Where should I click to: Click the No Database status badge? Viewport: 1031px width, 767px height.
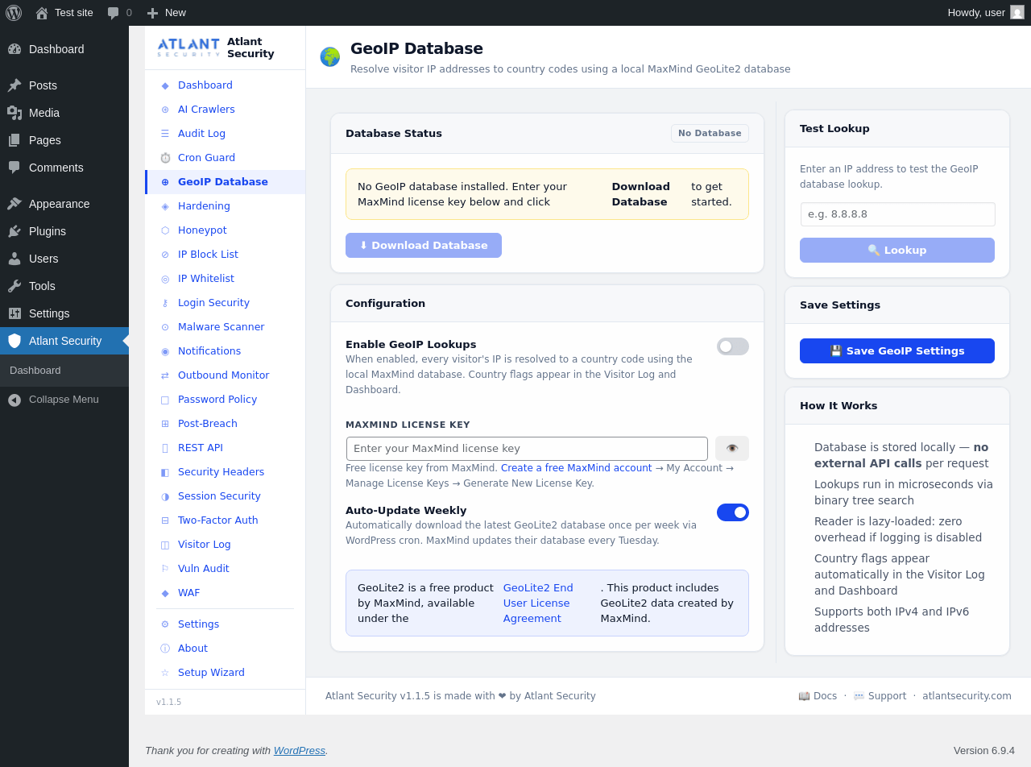[710, 134]
